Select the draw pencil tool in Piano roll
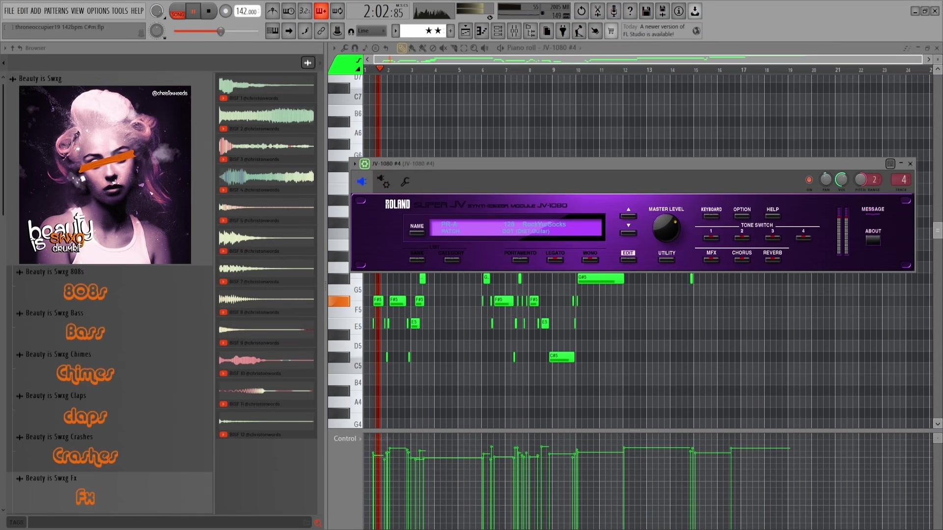Viewport: 943px width, 530px height. coord(401,48)
